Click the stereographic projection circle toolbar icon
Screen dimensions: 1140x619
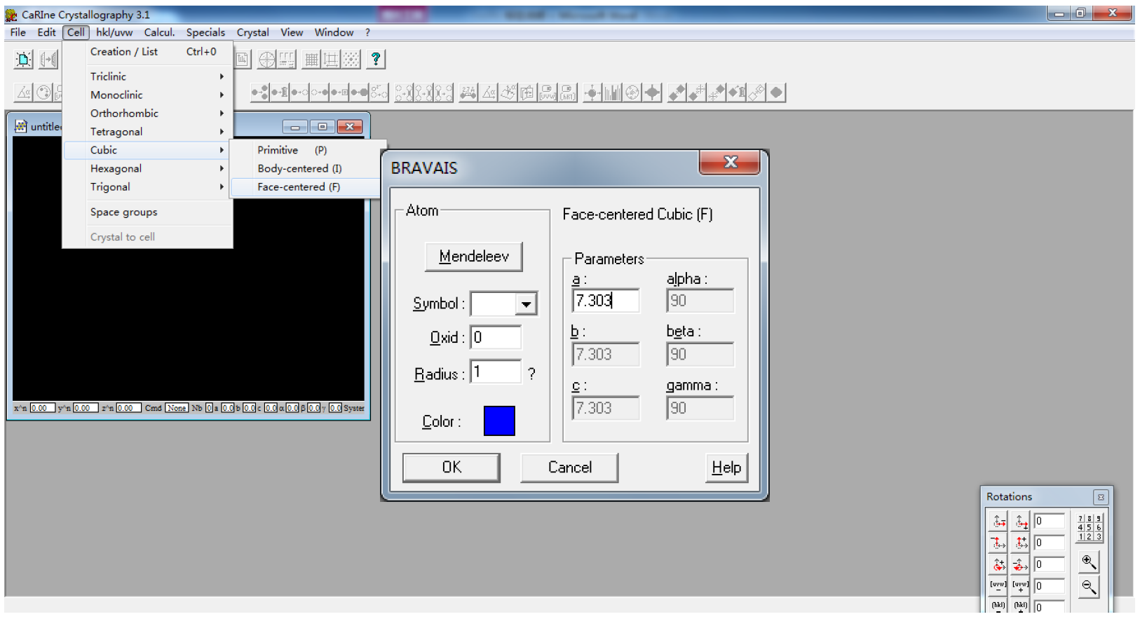(x=266, y=60)
